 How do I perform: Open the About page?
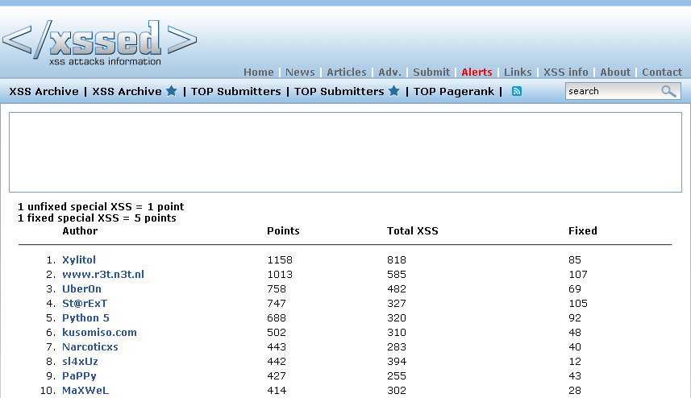click(x=615, y=73)
